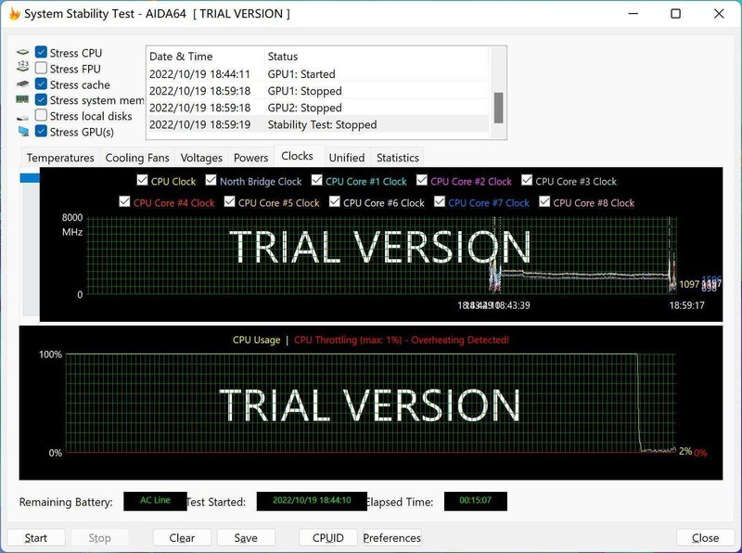Uncheck the Stress CPU checkbox
Screen dimensions: 742x553
click(41, 53)
